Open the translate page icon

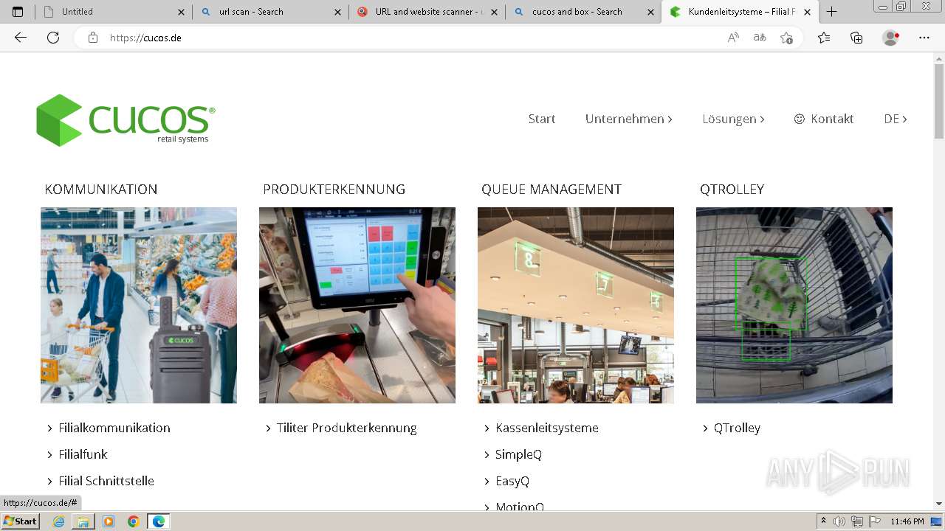pos(760,38)
